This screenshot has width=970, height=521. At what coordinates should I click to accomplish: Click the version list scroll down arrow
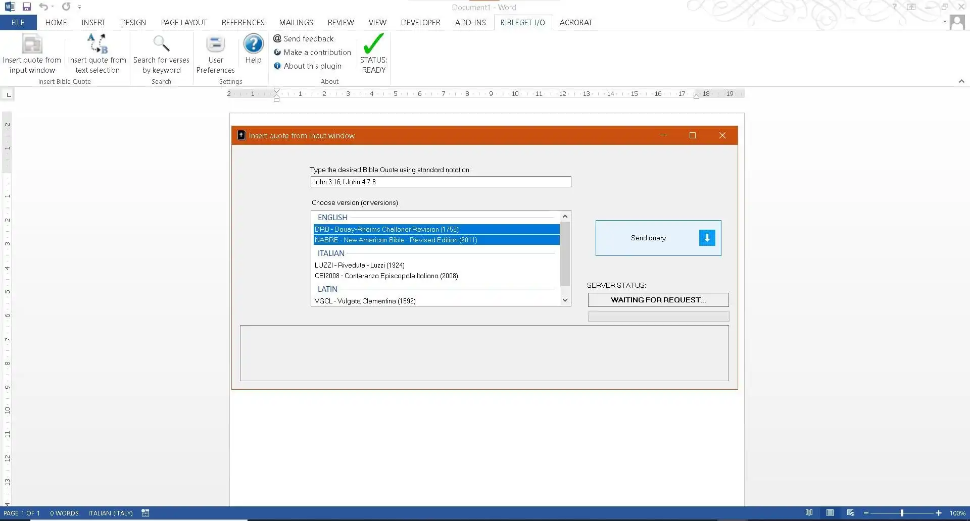(565, 300)
